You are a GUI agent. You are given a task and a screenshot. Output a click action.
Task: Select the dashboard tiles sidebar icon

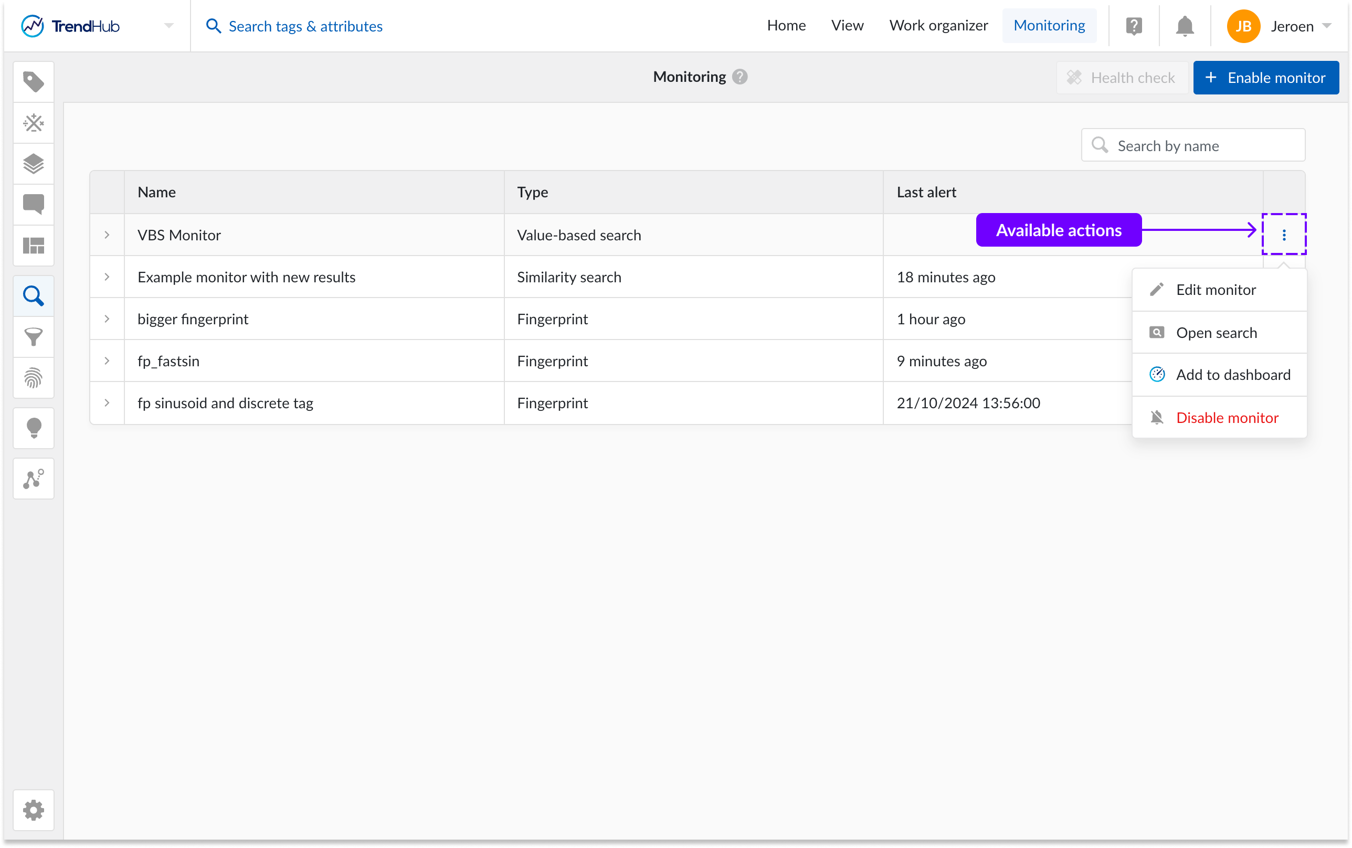coord(34,246)
